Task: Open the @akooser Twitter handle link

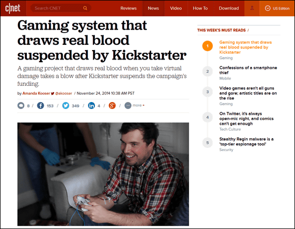Action: [64, 93]
